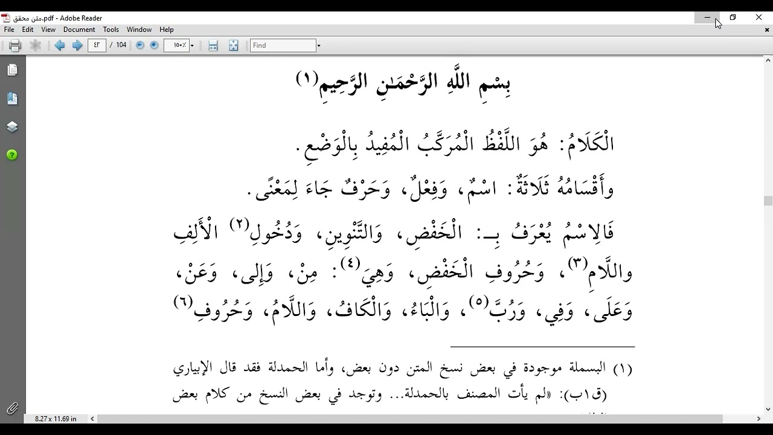Click the scroll down arrow
773x435 pixels.
(768, 410)
